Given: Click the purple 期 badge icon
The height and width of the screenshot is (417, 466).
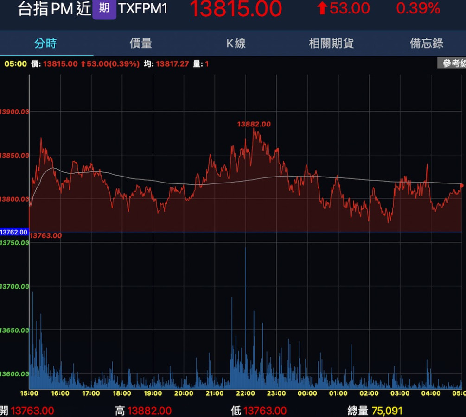Looking at the screenshot, I should 104,8.
